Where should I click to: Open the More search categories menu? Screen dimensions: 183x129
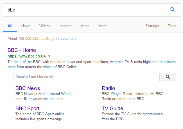102,26
